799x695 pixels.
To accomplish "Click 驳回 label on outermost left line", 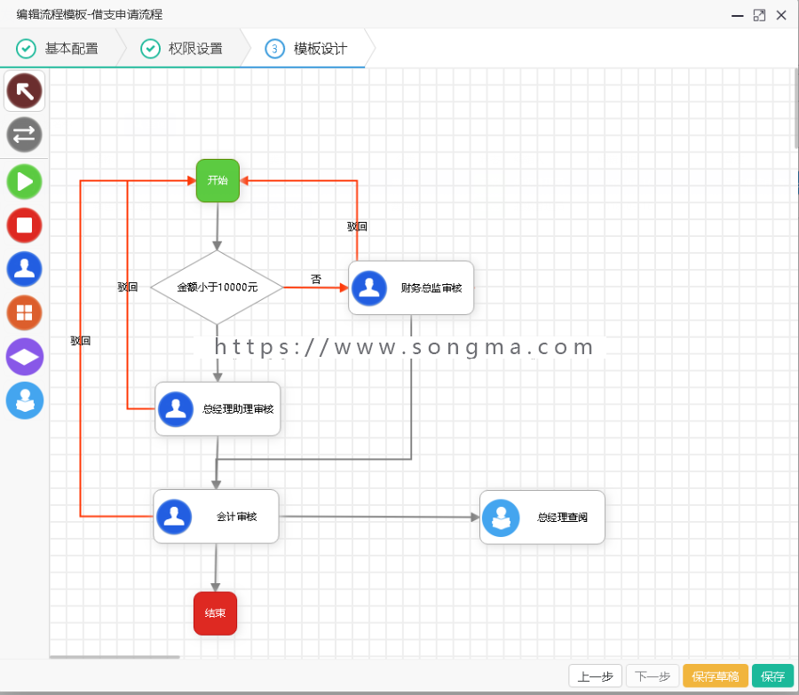I will tap(81, 340).
